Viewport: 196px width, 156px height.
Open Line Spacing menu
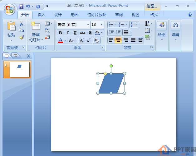tap(134, 25)
